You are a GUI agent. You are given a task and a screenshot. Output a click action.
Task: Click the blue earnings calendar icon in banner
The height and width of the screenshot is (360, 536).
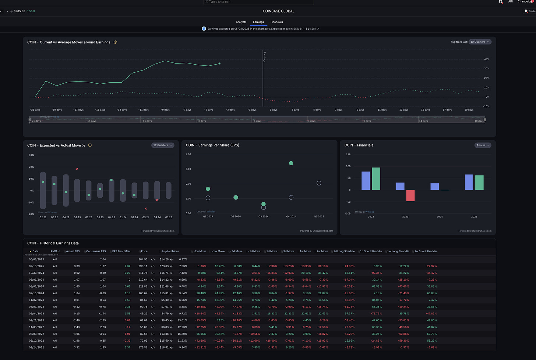[204, 29]
